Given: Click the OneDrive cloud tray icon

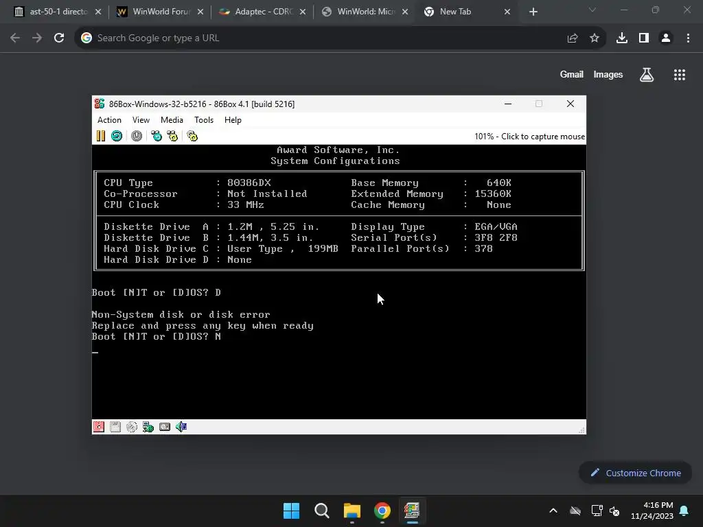Looking at the screenshot, I should pos(575,511).
